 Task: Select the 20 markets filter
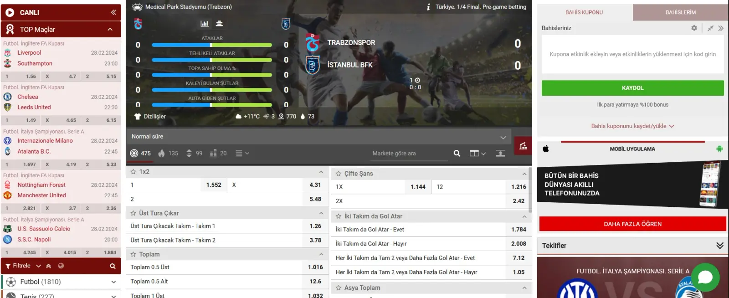click(218, 154)
